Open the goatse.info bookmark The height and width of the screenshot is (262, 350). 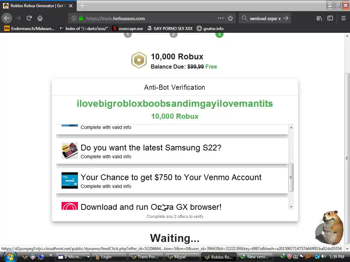[210, 29]
